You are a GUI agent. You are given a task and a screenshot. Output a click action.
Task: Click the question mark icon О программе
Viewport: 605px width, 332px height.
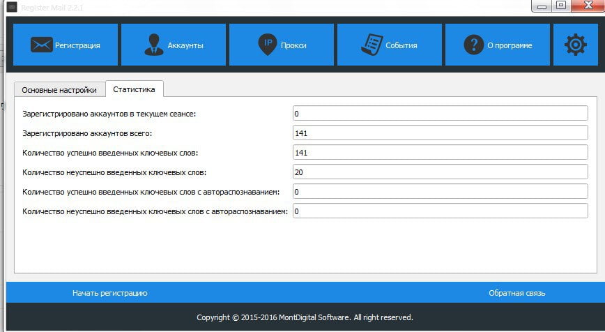[x=473, y=45]
